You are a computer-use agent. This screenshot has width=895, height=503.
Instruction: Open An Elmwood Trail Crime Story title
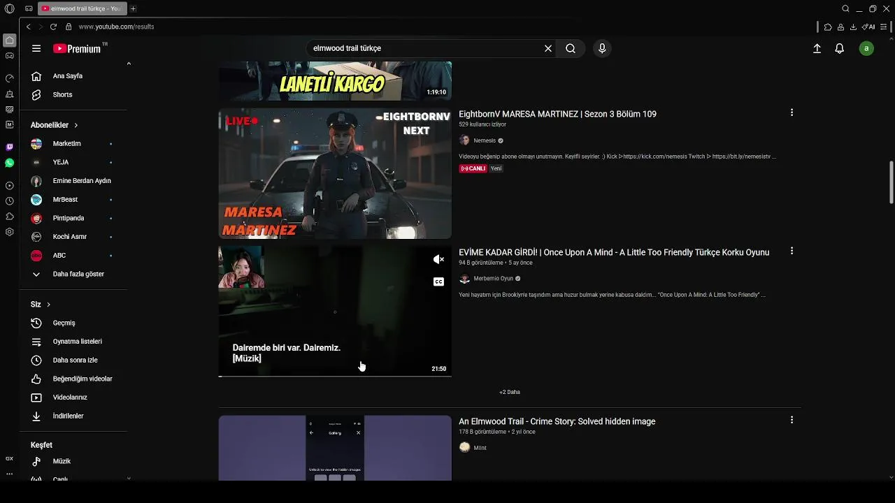click(557, 421)
